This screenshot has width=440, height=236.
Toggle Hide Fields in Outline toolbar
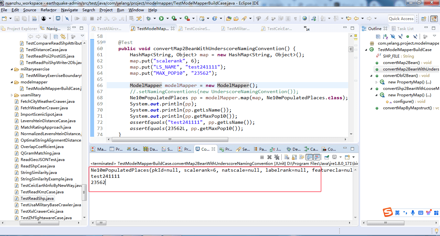click(393, 37)
